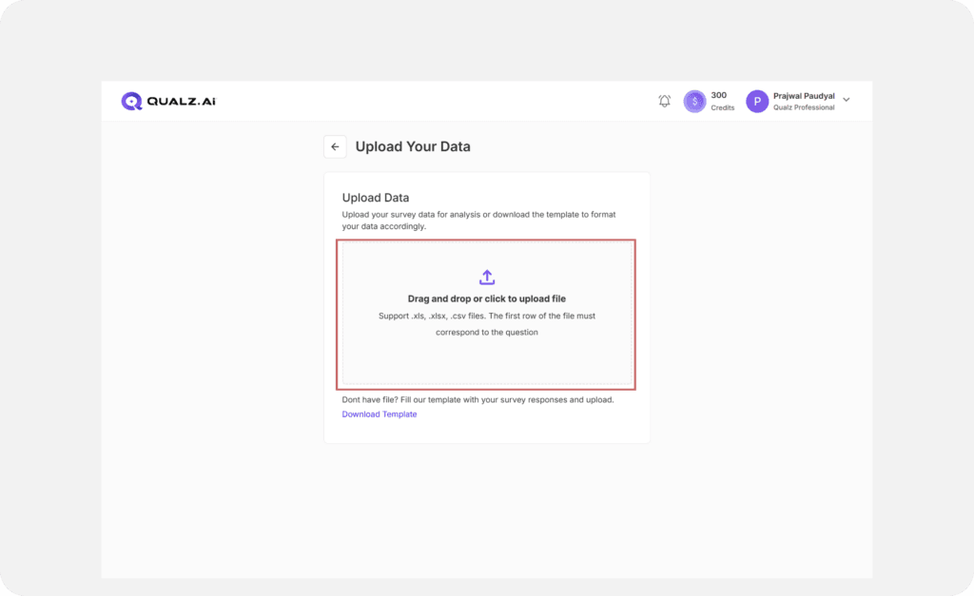
Task: Click the "Qualz Professional" plan label
Action: click(804, 108)
